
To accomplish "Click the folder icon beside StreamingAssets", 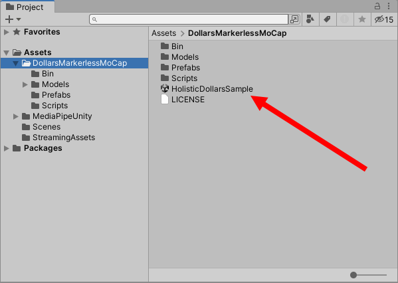I will [26, 138].
